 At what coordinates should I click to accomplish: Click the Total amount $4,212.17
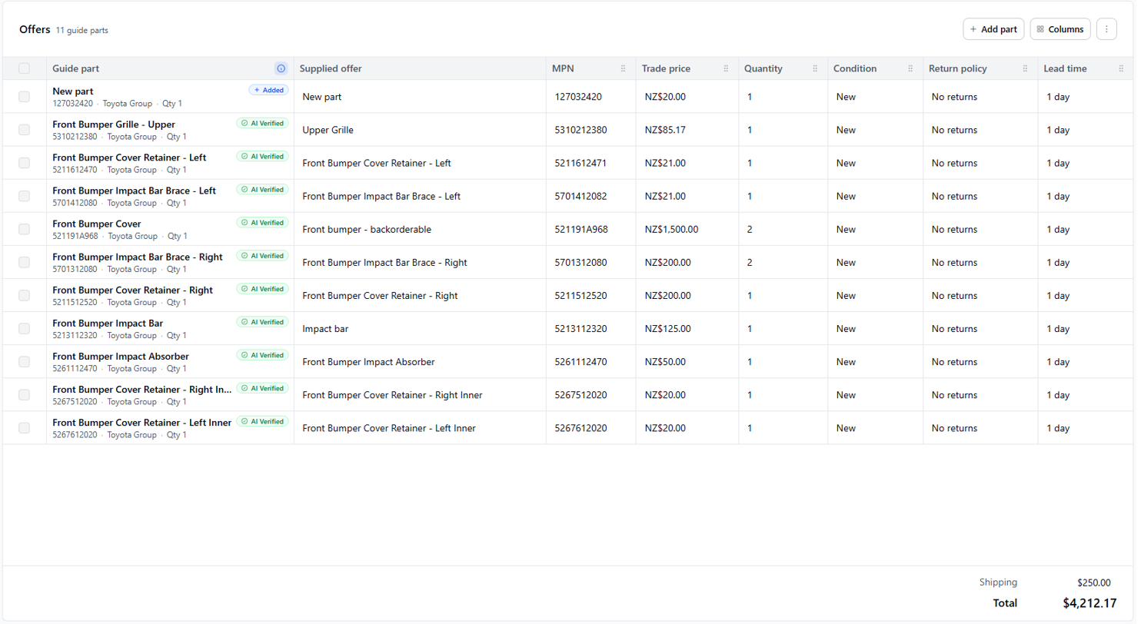(1089, 603)
